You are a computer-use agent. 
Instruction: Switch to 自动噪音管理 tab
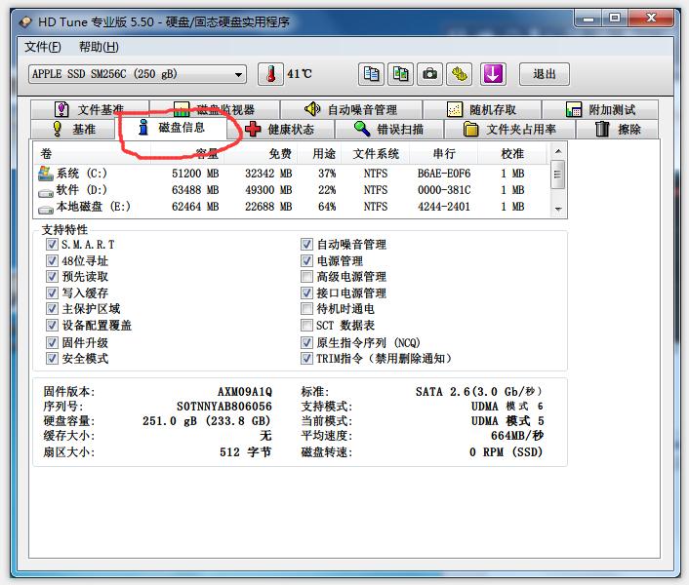pyautogui.click(x=351, y=109)
